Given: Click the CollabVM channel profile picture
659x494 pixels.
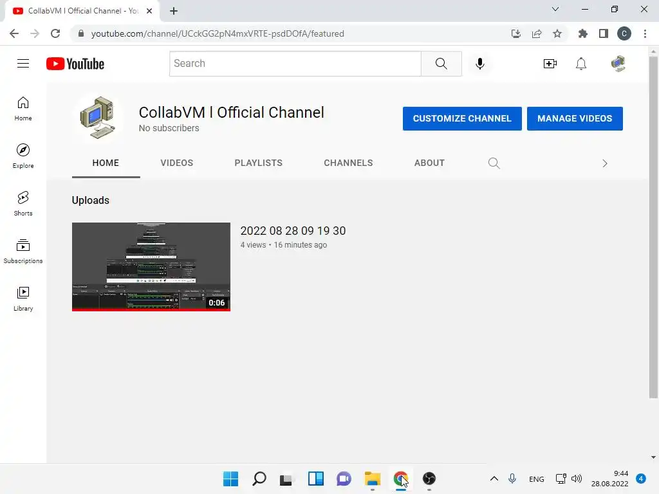Looking at the screenshot, I should [x=98, y=118].
